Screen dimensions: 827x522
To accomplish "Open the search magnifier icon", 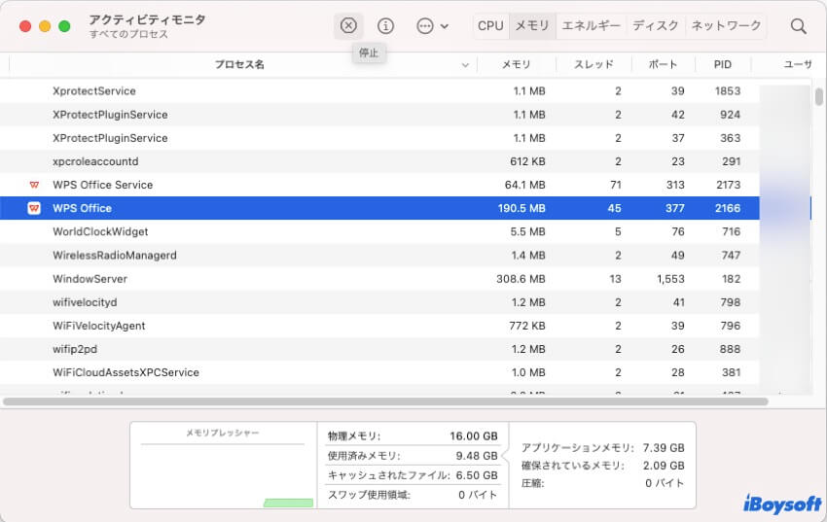I will tap(798, 26).
